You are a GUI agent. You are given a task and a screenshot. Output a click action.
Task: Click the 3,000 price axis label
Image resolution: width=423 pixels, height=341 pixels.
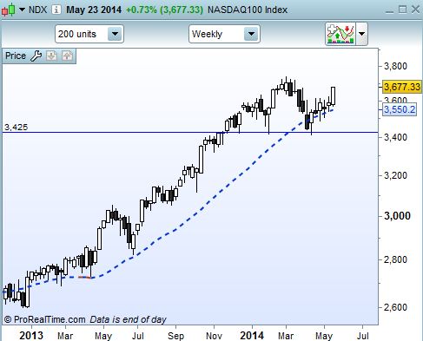coord(397,216)
